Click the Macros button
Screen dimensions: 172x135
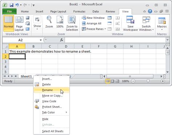(x=162, y=24)
